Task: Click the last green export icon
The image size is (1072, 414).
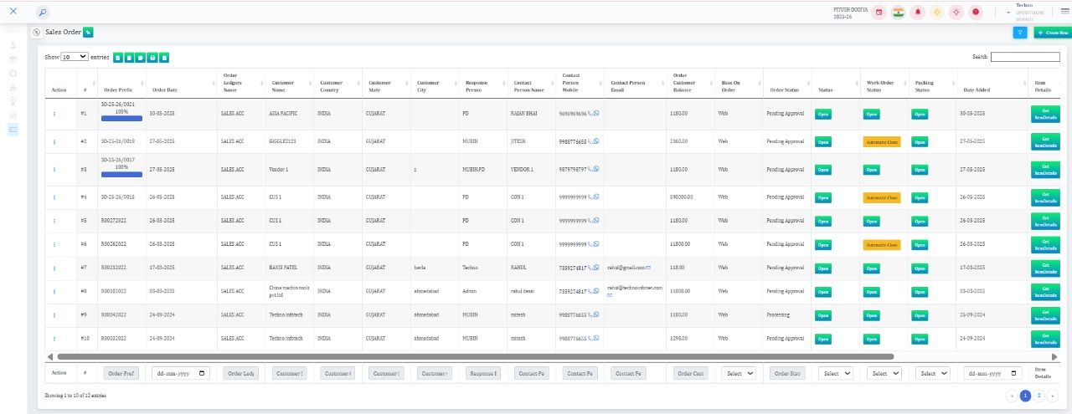Action: 164,57
